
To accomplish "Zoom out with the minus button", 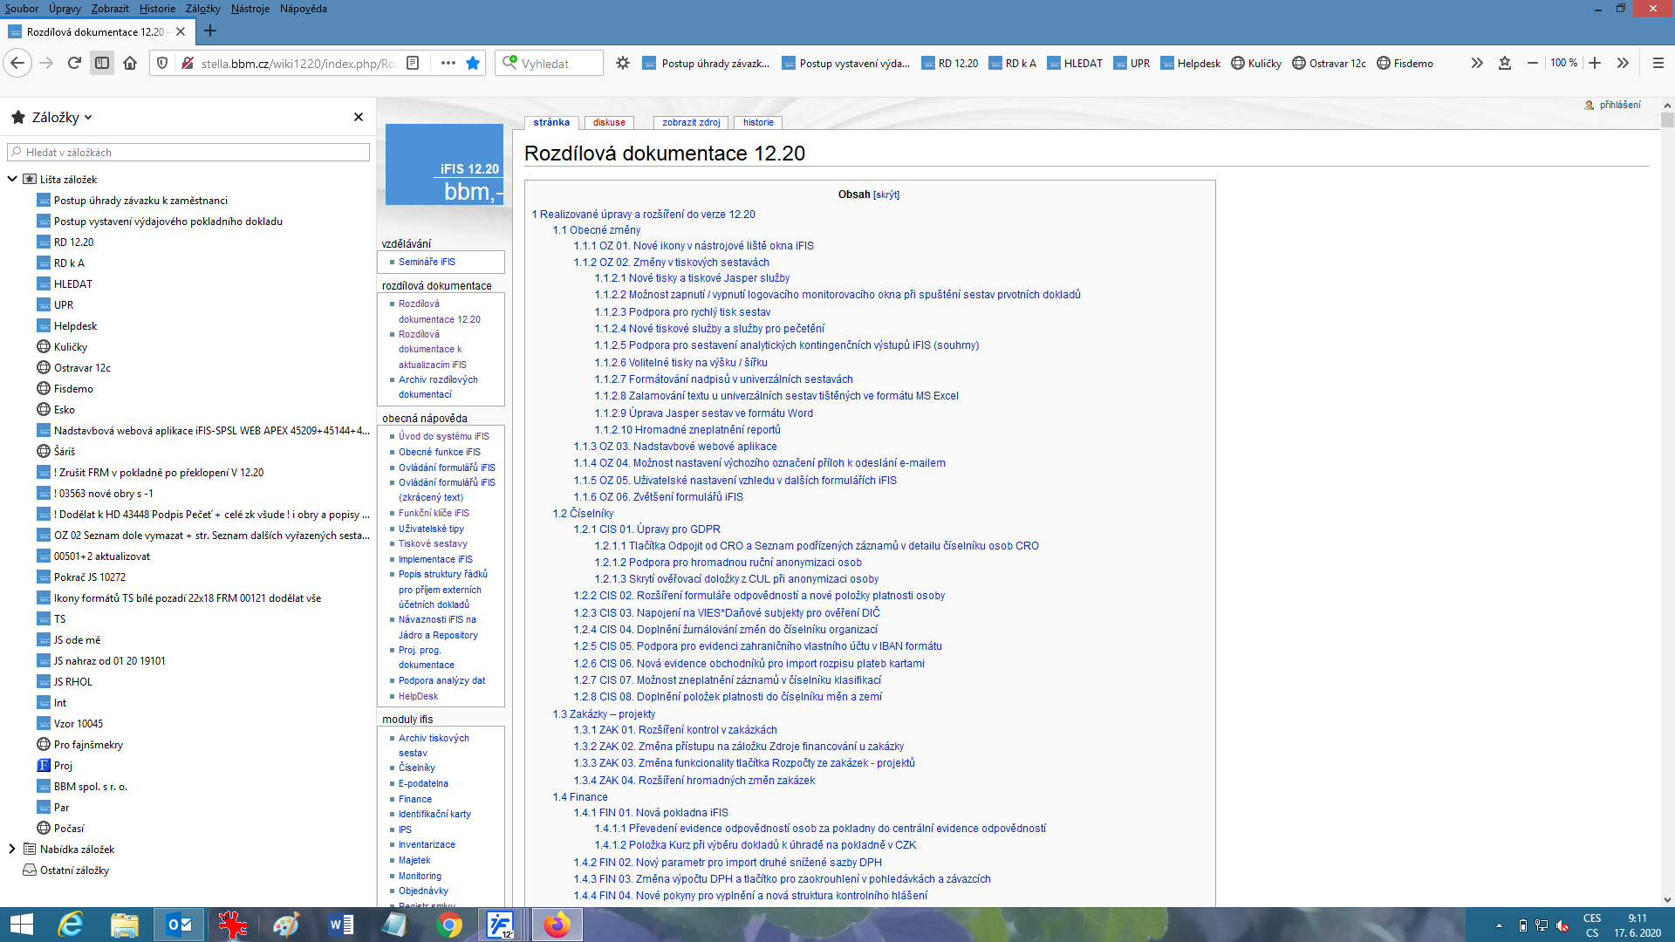I will (1533, 63).
